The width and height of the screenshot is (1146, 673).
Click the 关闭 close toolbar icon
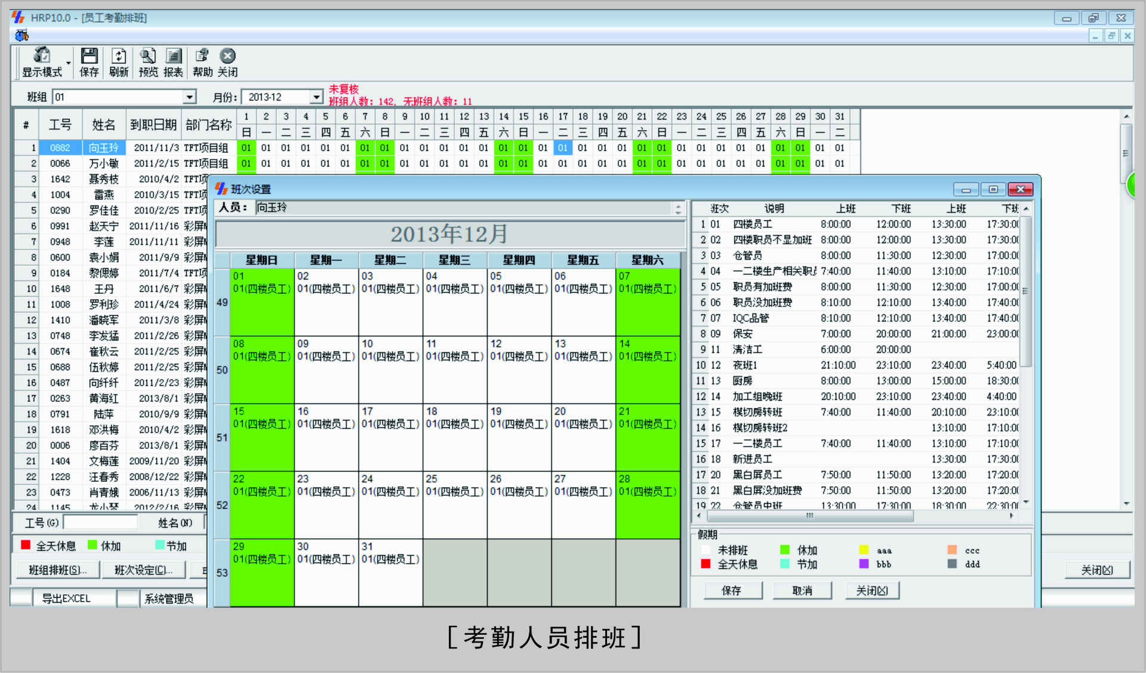227,62
